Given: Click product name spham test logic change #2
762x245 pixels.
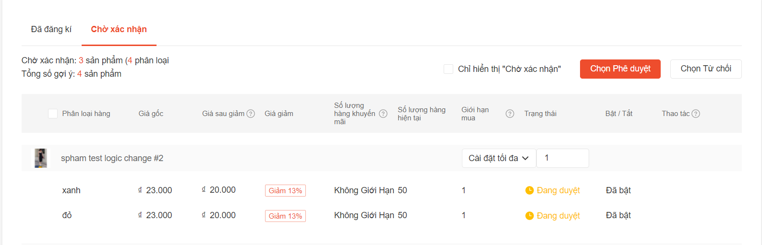Looking at the screenshot, I should pyautogui.click(x=112, y=158).
